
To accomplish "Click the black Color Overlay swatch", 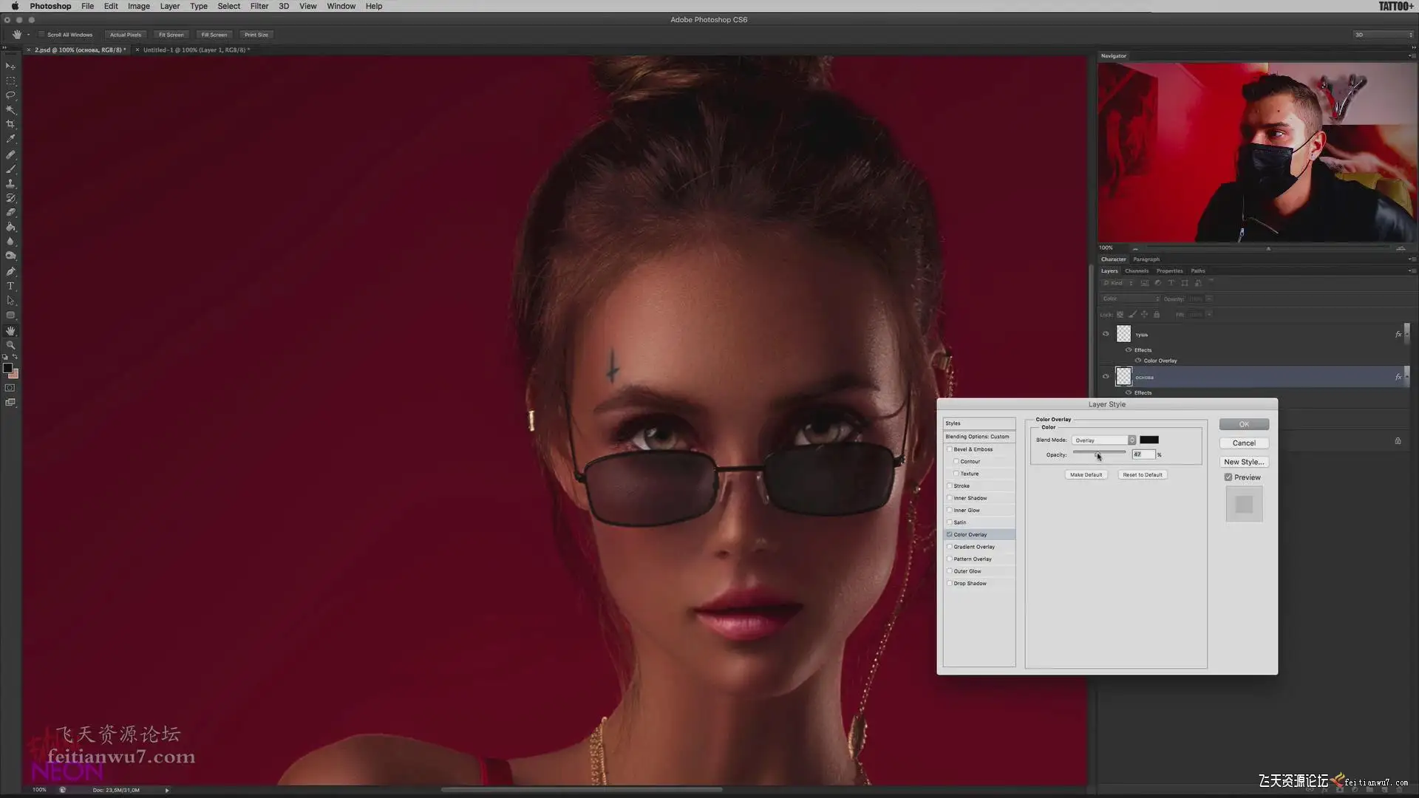I will coord(1149,440).
